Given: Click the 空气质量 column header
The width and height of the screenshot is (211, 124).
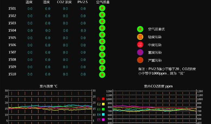Looking at the screenshot, I should point(103,2).
